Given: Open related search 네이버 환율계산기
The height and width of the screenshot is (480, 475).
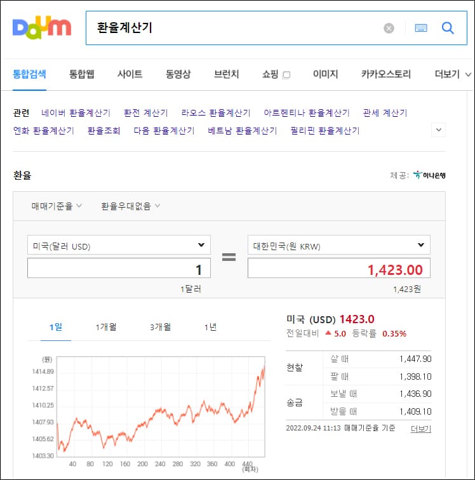Looking at the screenshot, I should (76, 113).
